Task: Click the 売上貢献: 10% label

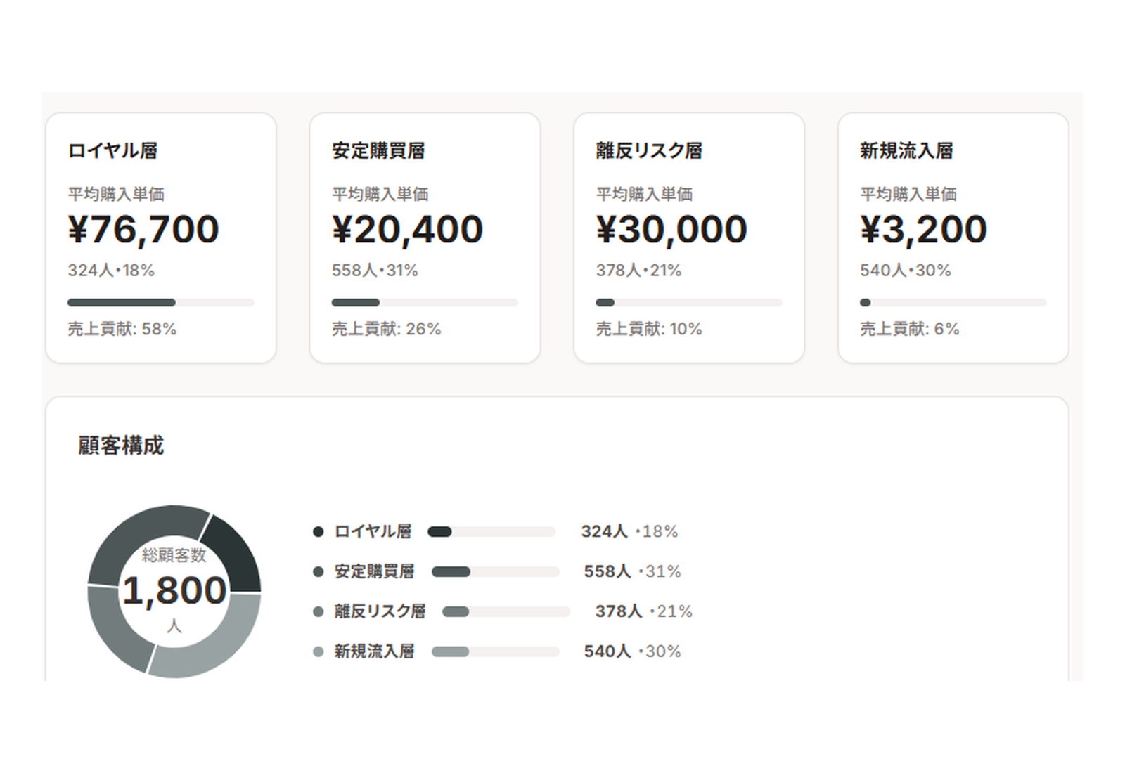Action: pos(649,329)
